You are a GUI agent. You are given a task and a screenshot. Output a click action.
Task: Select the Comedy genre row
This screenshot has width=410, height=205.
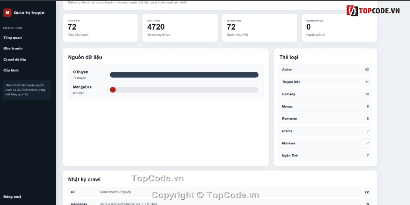[x=325, y=94]
